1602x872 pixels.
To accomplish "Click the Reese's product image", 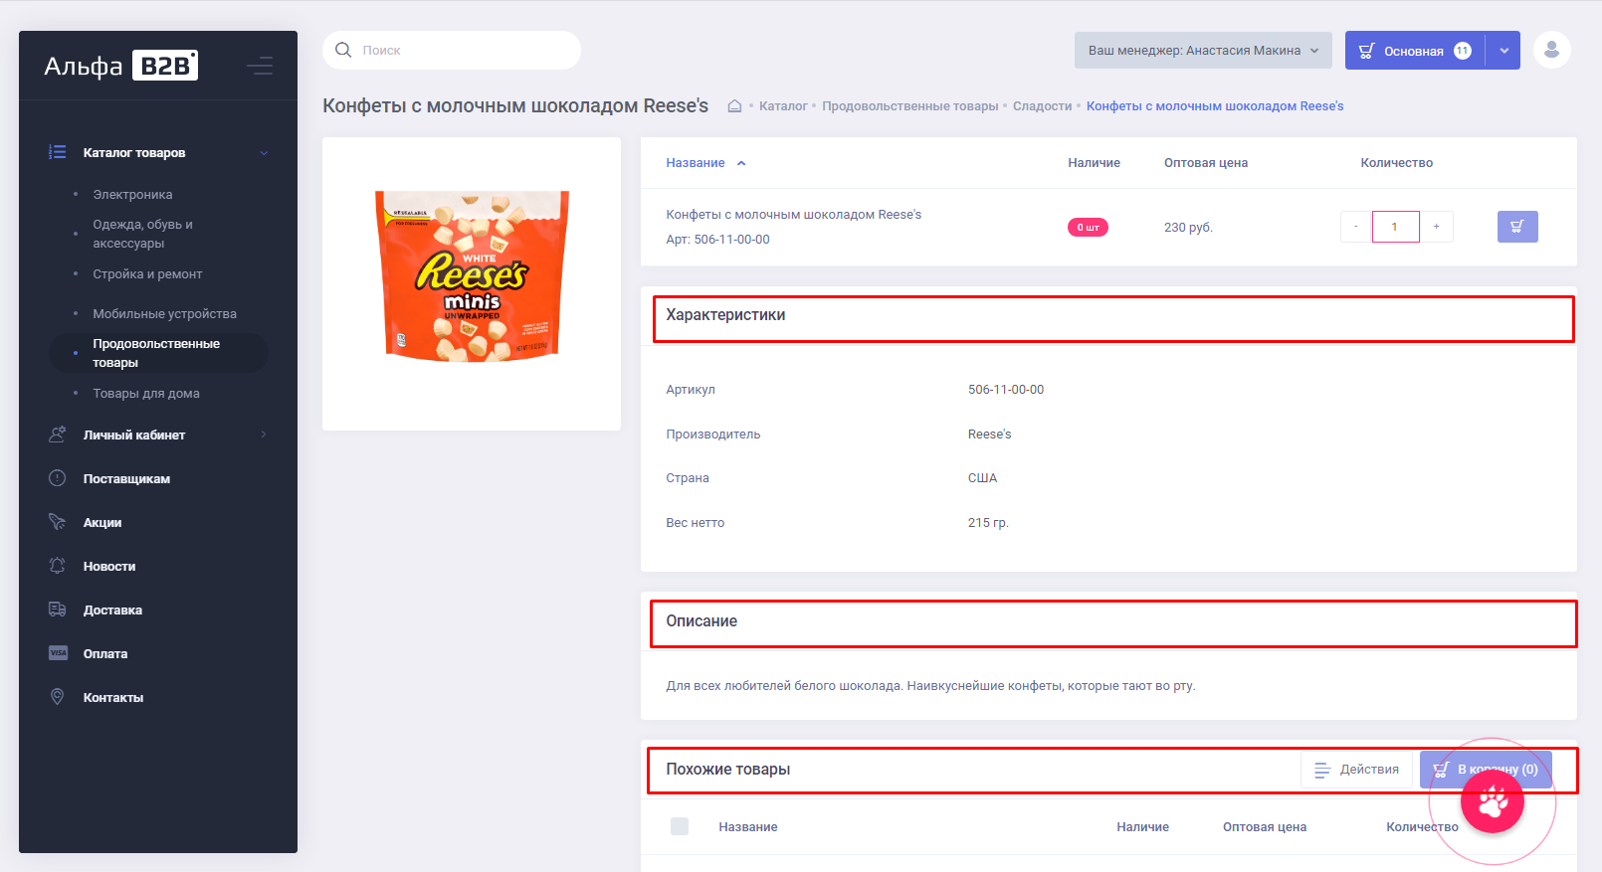I will [472, 275].
